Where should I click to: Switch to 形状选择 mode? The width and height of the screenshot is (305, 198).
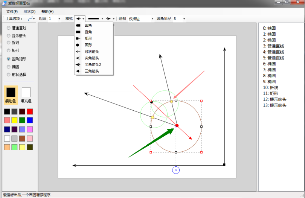[x=9, y=75]
